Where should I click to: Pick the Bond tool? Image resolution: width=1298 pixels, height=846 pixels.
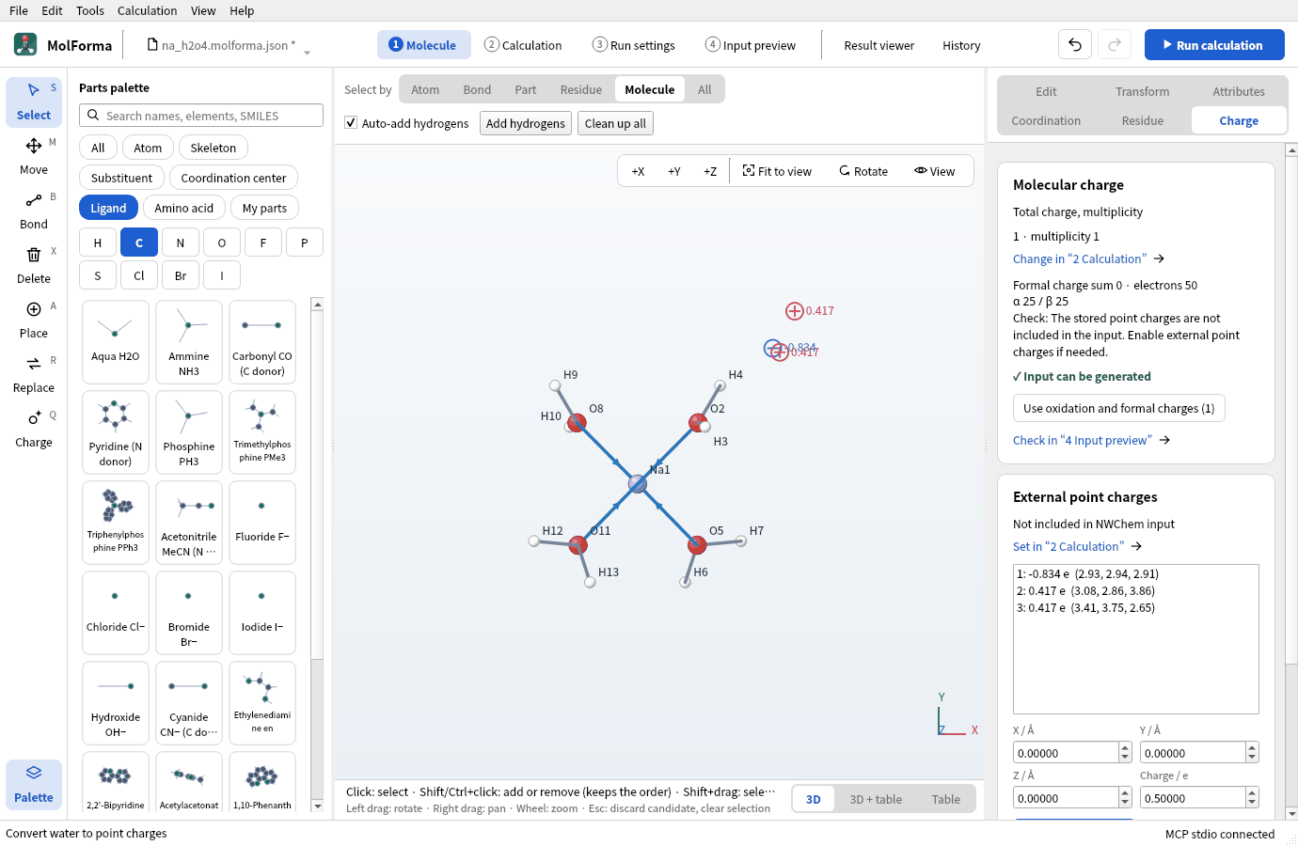click(34, 211)
